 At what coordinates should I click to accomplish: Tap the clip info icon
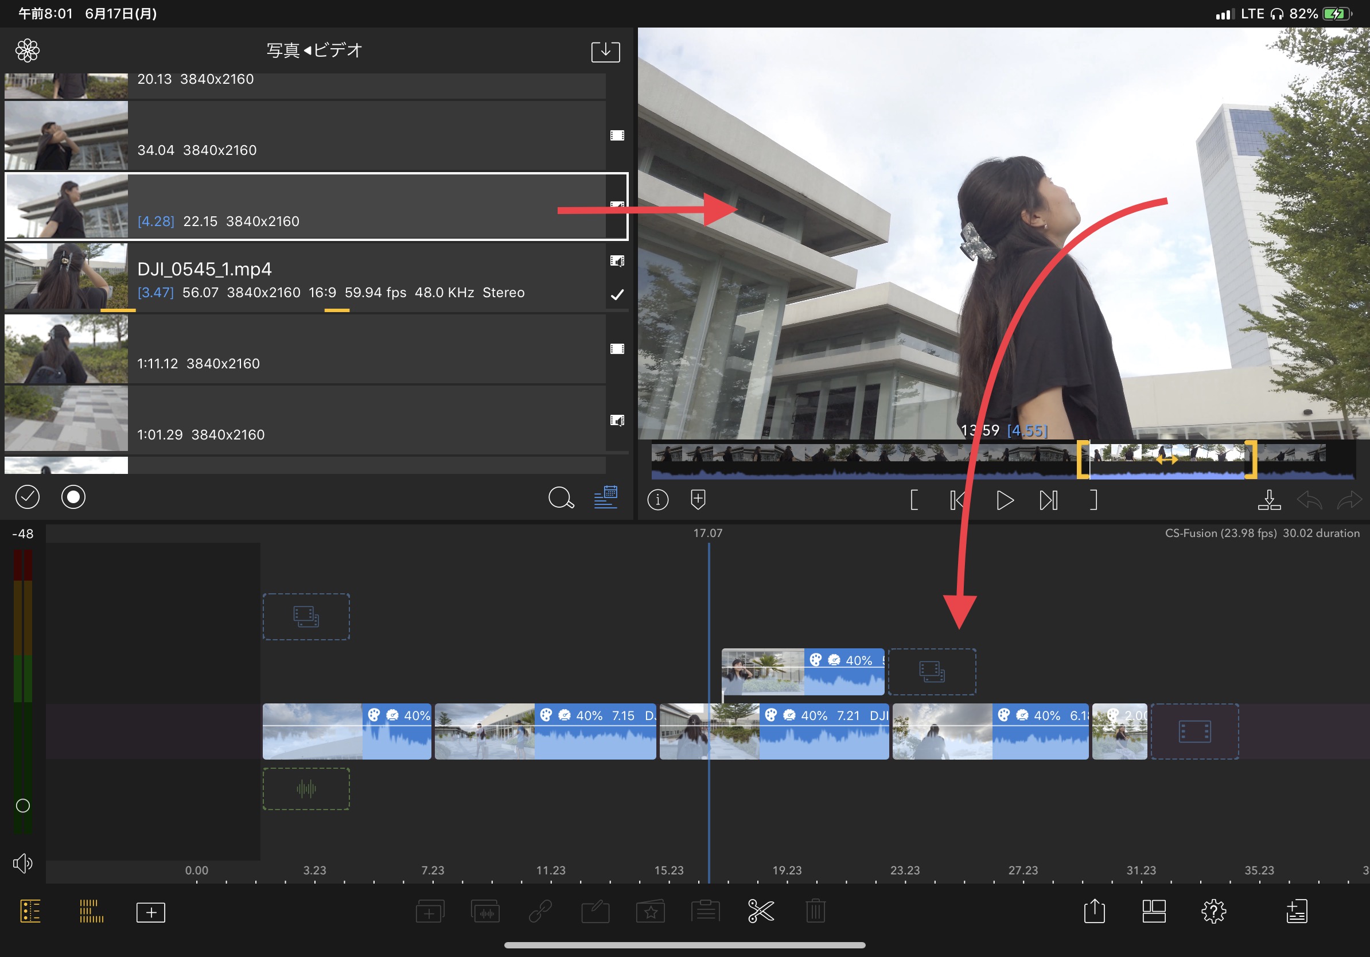(657, 499)
